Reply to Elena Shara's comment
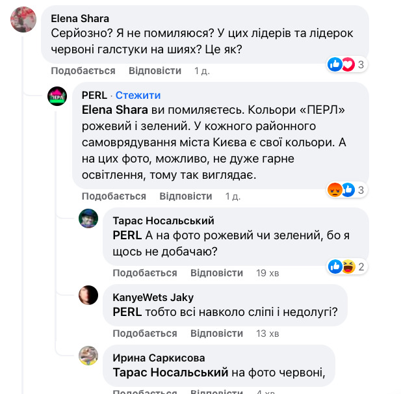Screen dimensions: 401x394 pyautogui.click(x=155, y=71)
